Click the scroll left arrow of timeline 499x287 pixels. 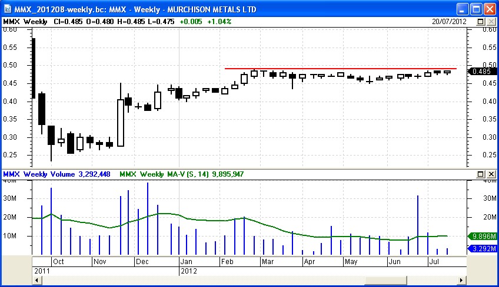(36, 281)
